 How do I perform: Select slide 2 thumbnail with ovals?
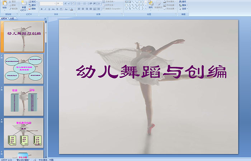click(24, 69)
